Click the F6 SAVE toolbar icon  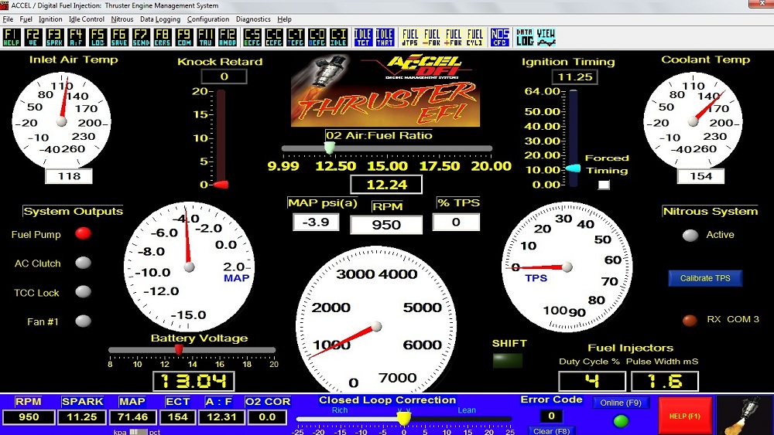click(x=119, y=37)
